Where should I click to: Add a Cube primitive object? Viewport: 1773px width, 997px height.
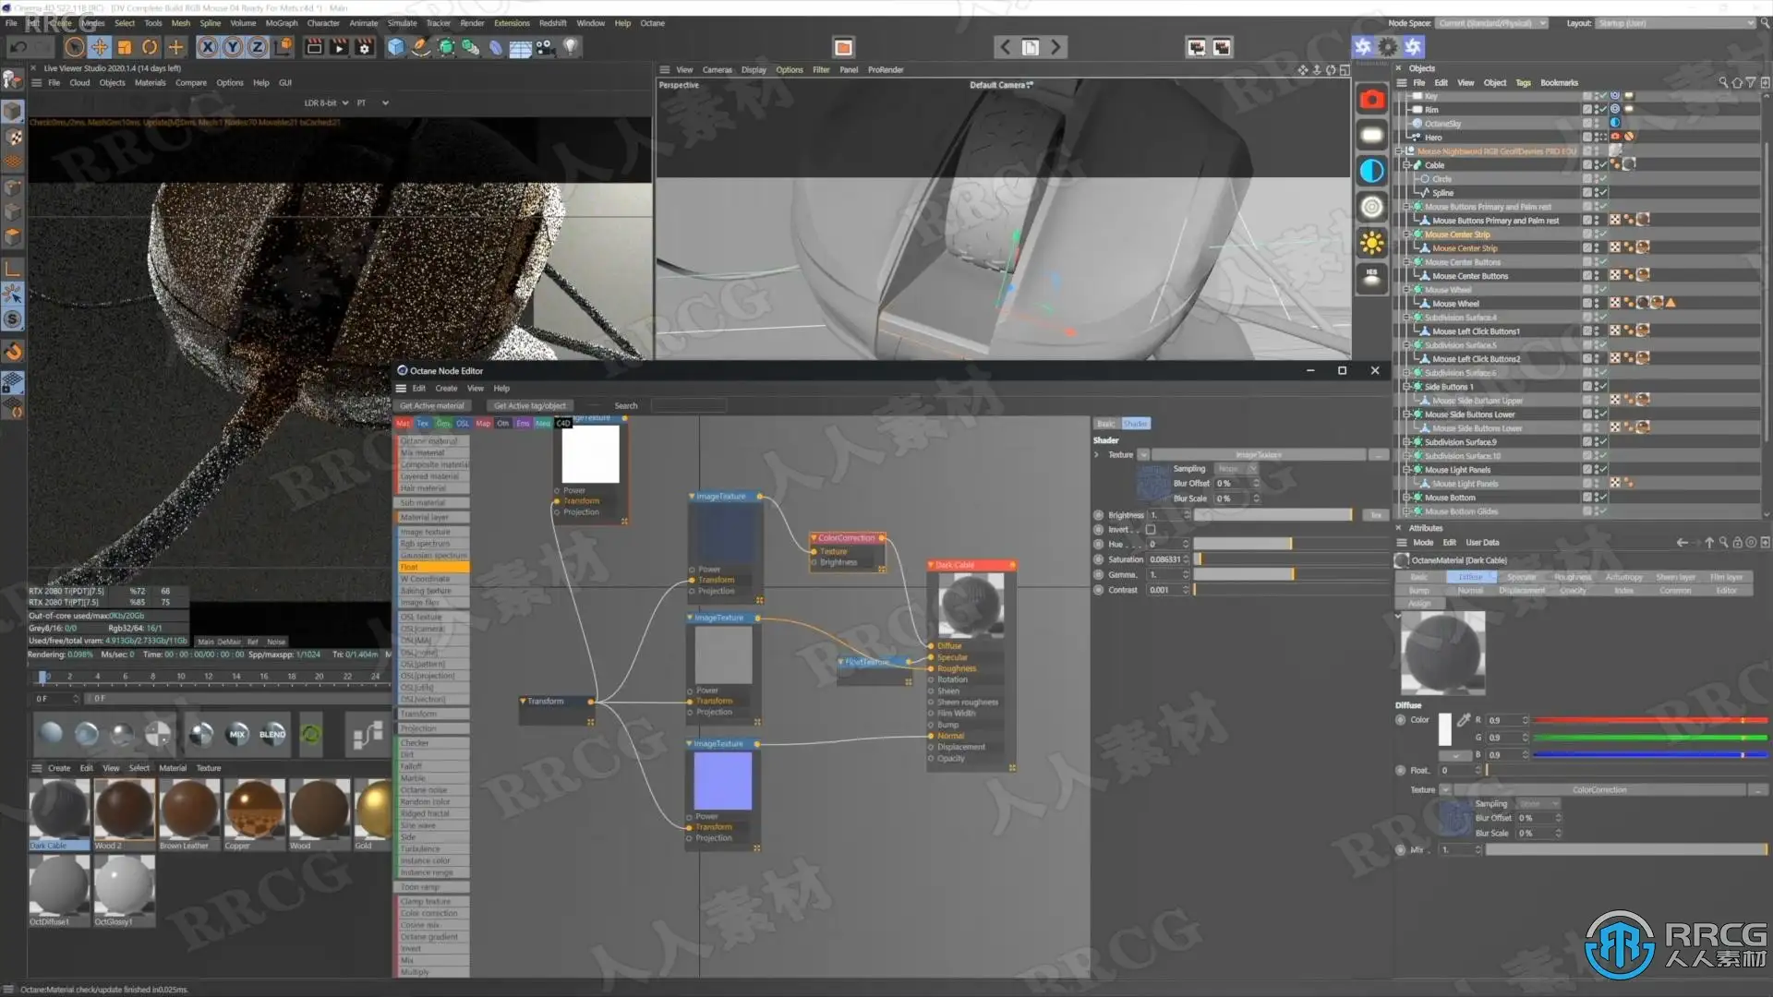pos(396,47)
